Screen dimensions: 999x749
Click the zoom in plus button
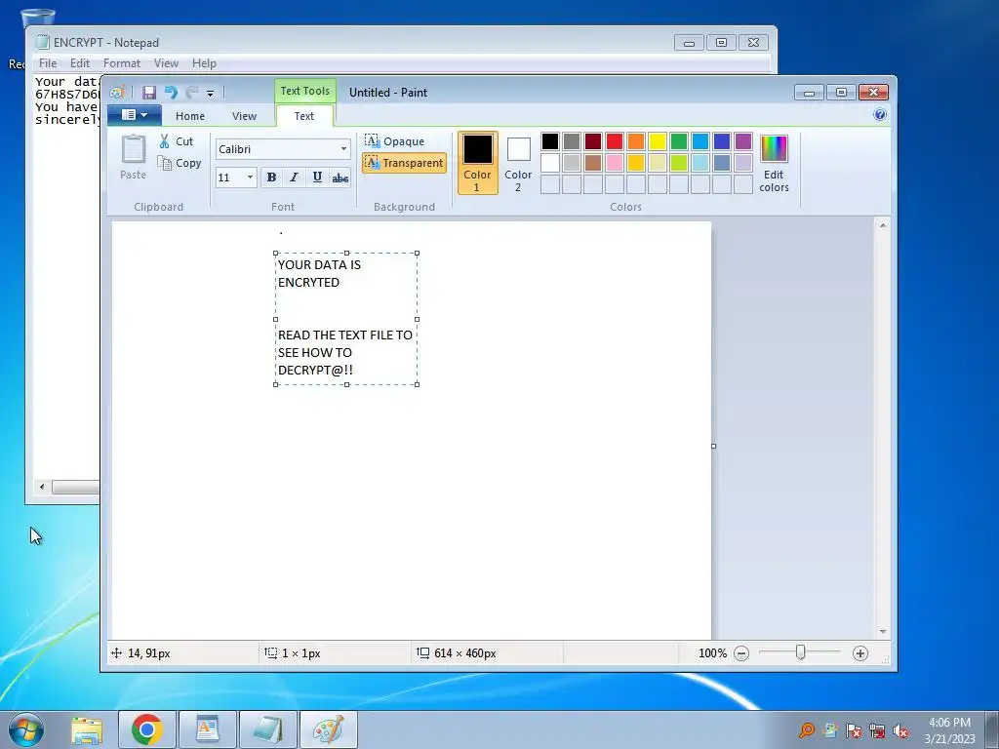click(x=860, y=653)
